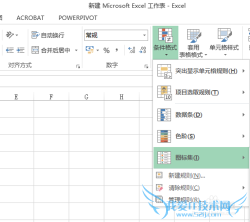The width and height of the screenshot is (250, 222).
Task: Choose 新建规则(N)... menu entry
Action: (x=201, y=175)
